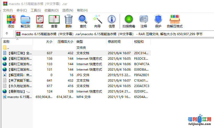Open the parent folder ".." entry
The image size is (214, 128).
coord(8,48)
